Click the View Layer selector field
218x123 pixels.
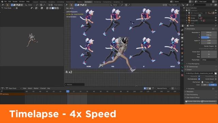205,1
